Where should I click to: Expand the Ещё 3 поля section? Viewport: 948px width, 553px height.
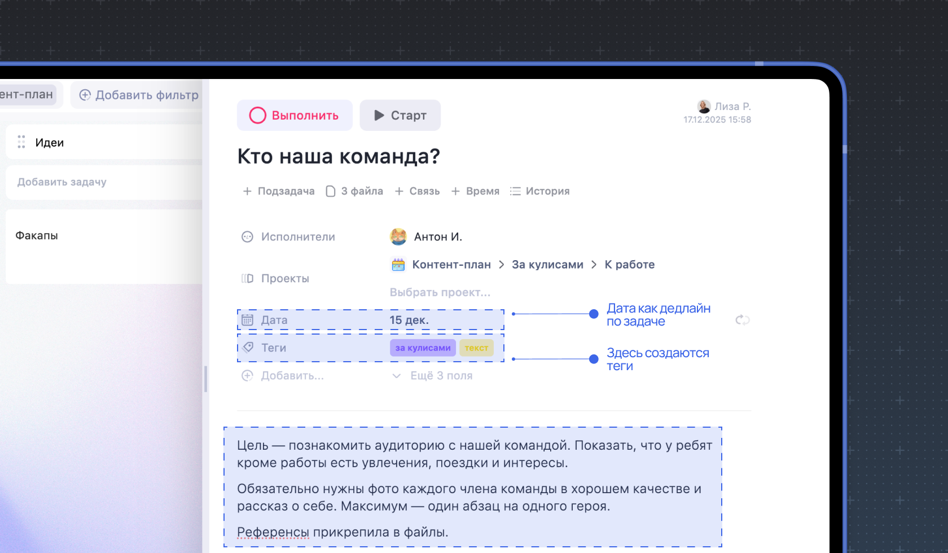pos(442,375)
